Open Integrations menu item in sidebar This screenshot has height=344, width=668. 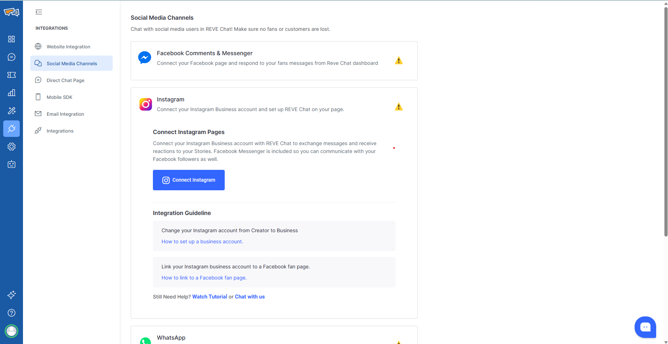[71, 131]
